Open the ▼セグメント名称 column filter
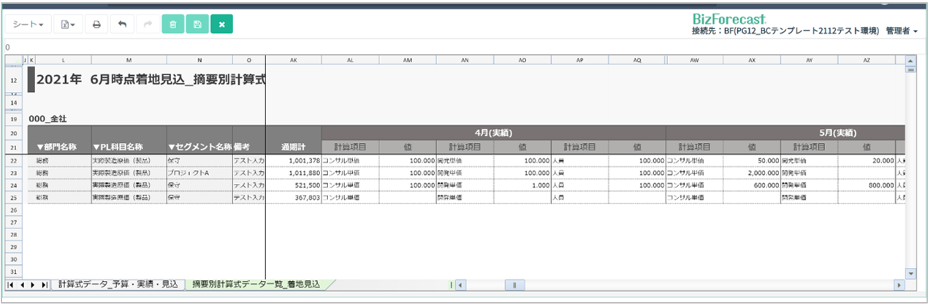928x305 pixels. (199, 147)
